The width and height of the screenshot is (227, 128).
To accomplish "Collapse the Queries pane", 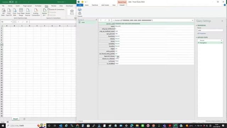I will pos(96,20).
